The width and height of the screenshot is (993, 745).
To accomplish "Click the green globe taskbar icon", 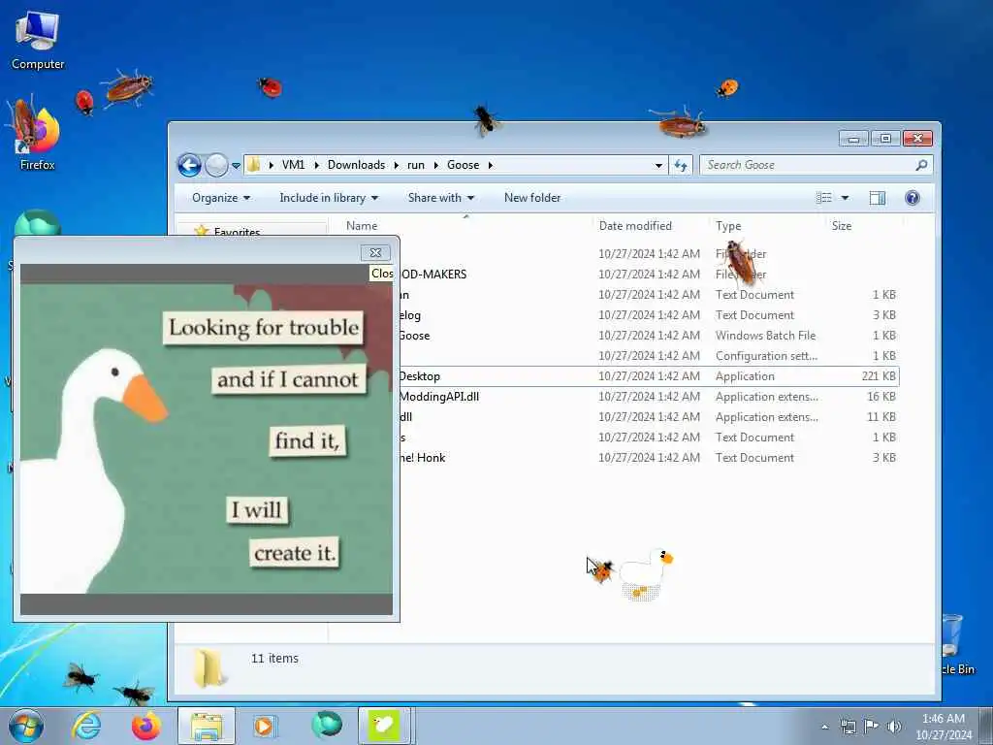I will 326,725.
